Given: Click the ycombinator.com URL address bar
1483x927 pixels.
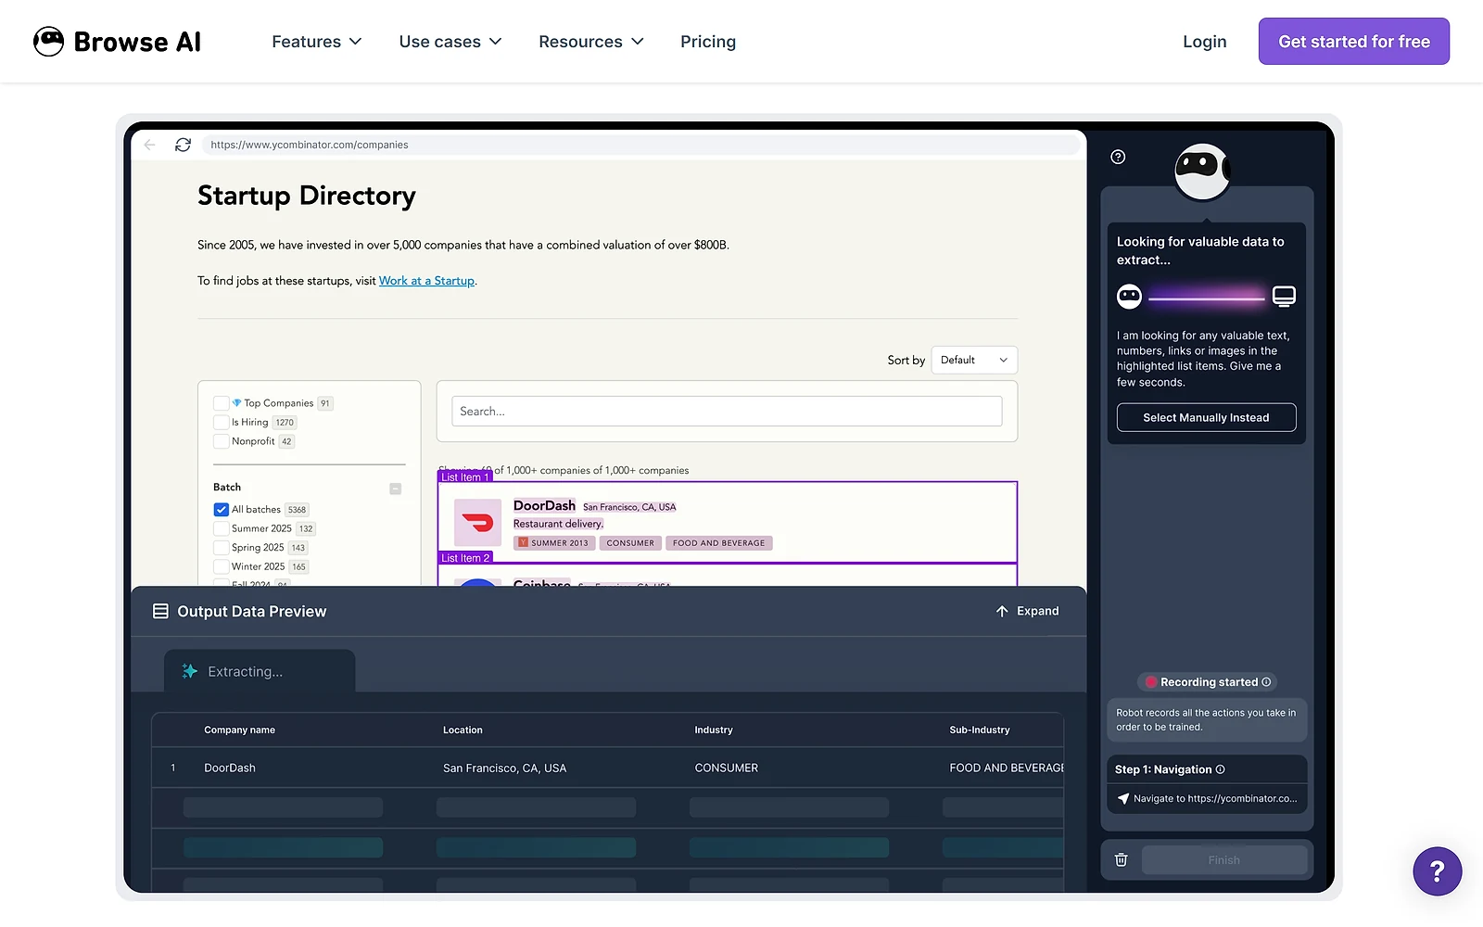Looking at the screenshot, I should tap(640, 145).
